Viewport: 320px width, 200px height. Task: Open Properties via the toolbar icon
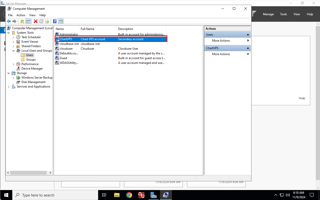41,21
